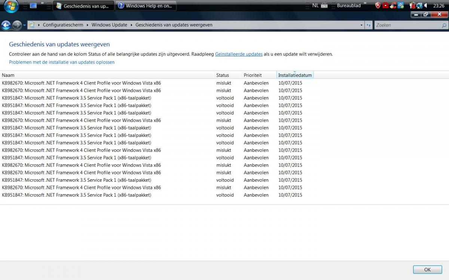The image size is (449, 280).
Task: Open the network connection tray icon
Action: pyautogui.click(x=419, y=6)
